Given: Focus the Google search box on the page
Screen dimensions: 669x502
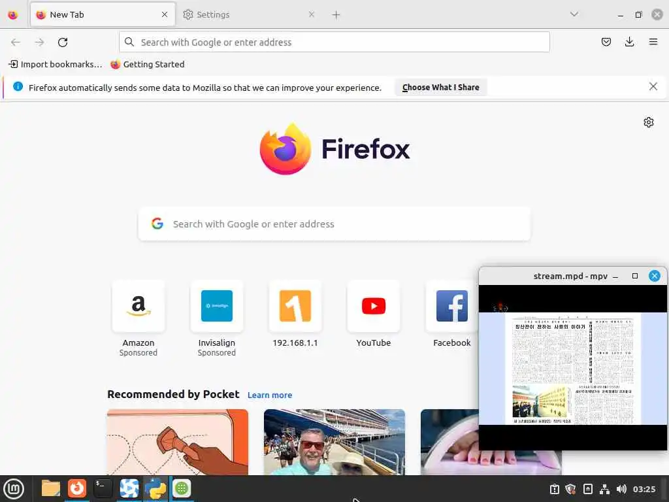Looking at the screenshot, I should pyautogui.click(x=334, y=224).
